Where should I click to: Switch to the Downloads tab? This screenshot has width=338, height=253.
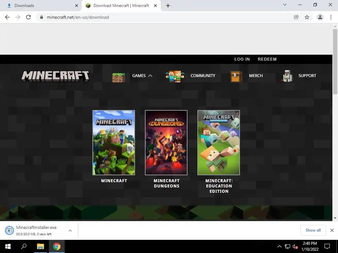tap(41, 6)
